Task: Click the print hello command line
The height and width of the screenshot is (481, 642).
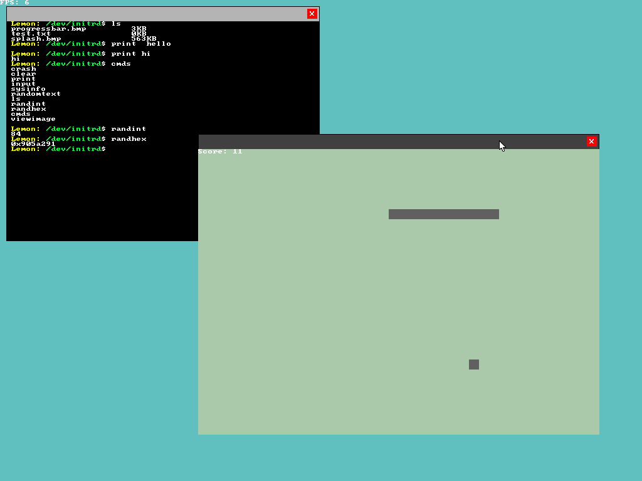Action: (91, 44)
